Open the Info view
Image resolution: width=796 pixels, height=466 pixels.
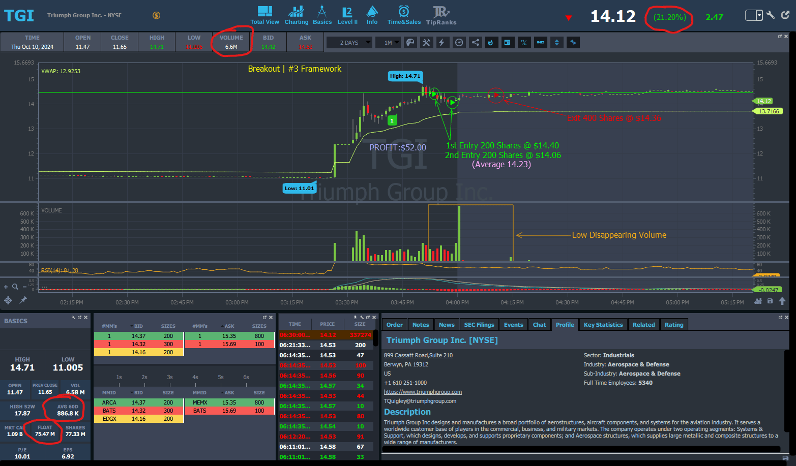pyautogui.click(x=372, y=15)
